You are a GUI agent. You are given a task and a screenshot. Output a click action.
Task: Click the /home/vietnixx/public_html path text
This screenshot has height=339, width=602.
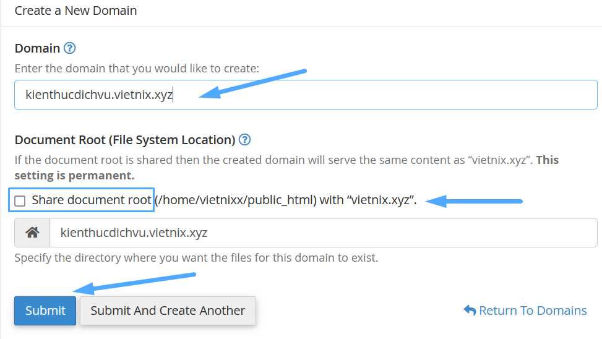click(x=236, y=200)
